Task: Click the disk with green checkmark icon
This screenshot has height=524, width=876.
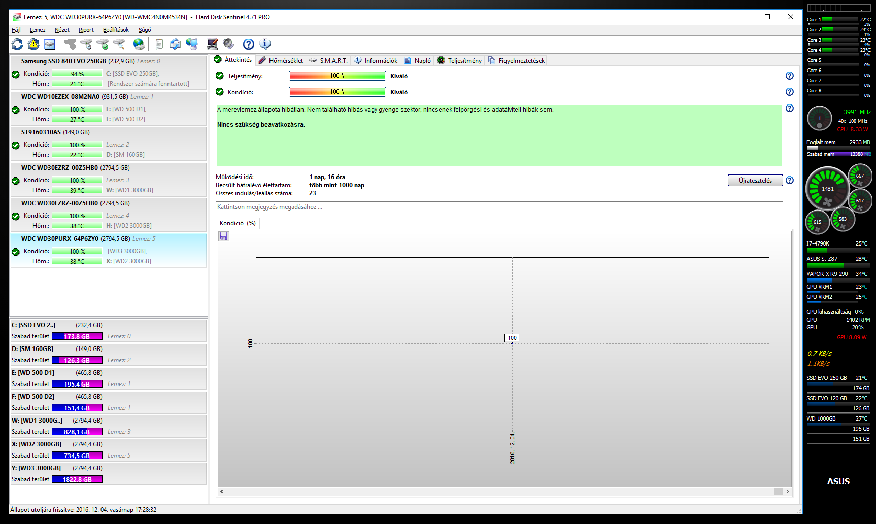Action: click(103, 44)
